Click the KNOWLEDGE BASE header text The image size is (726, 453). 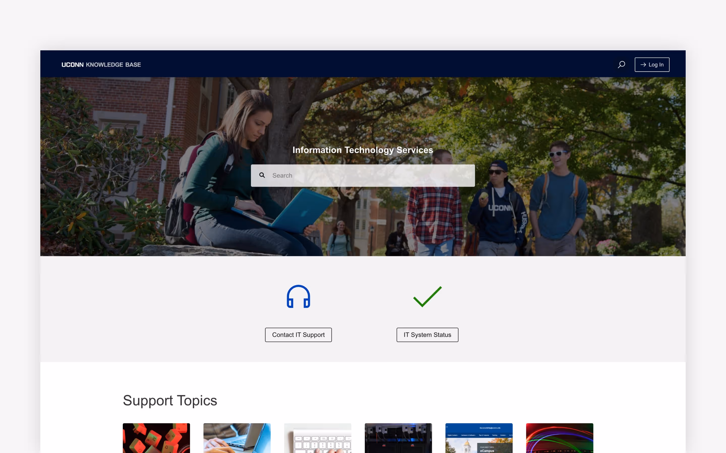[113, 64]
